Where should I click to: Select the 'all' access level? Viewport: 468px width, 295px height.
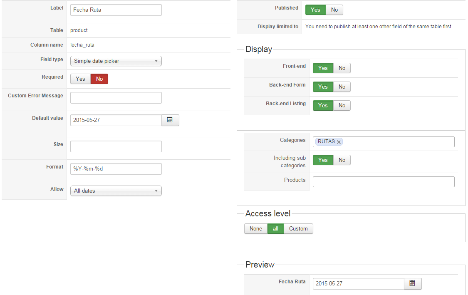(x=275, y=228)
